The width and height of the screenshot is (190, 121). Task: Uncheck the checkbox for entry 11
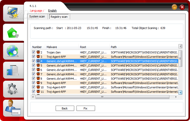click(33, 91)
